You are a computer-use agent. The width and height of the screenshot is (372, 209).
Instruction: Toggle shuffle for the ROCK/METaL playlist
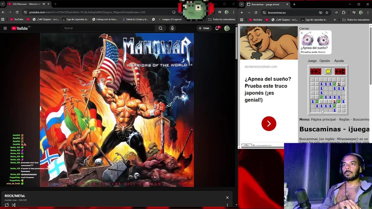point(13,205)
